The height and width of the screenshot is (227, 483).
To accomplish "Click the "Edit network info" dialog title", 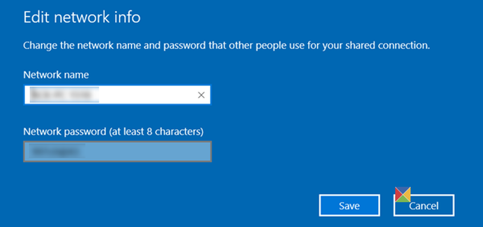I will click(82, 18).
